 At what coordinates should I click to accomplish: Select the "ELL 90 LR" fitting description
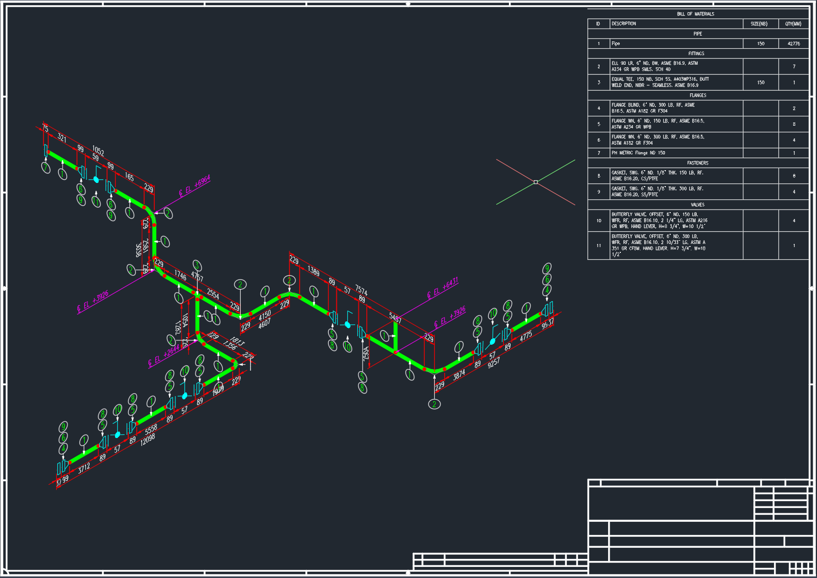[x=655, y=66]
